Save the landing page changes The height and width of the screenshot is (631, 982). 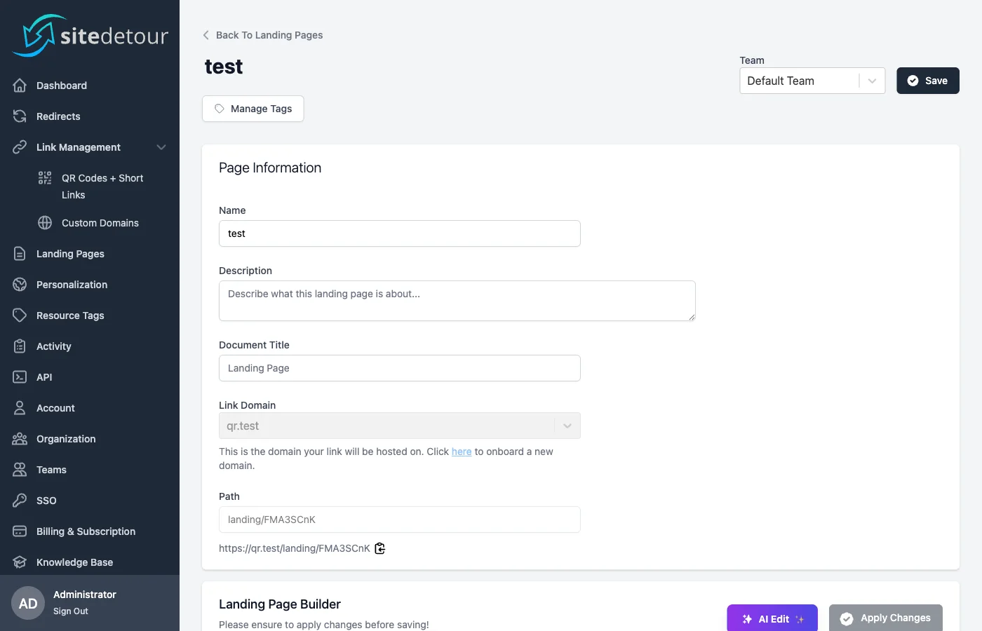tap(927, 80)
